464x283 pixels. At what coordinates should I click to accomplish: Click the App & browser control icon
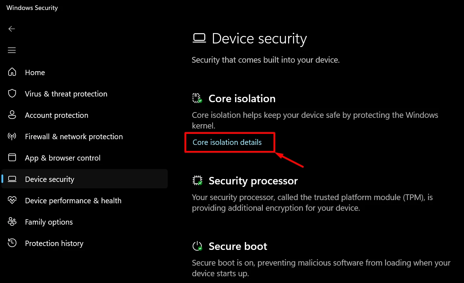click(12, 158)
